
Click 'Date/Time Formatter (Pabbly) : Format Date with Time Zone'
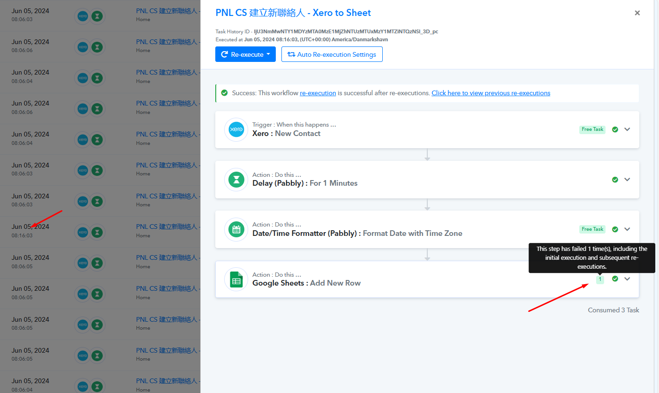coord(357,234)
